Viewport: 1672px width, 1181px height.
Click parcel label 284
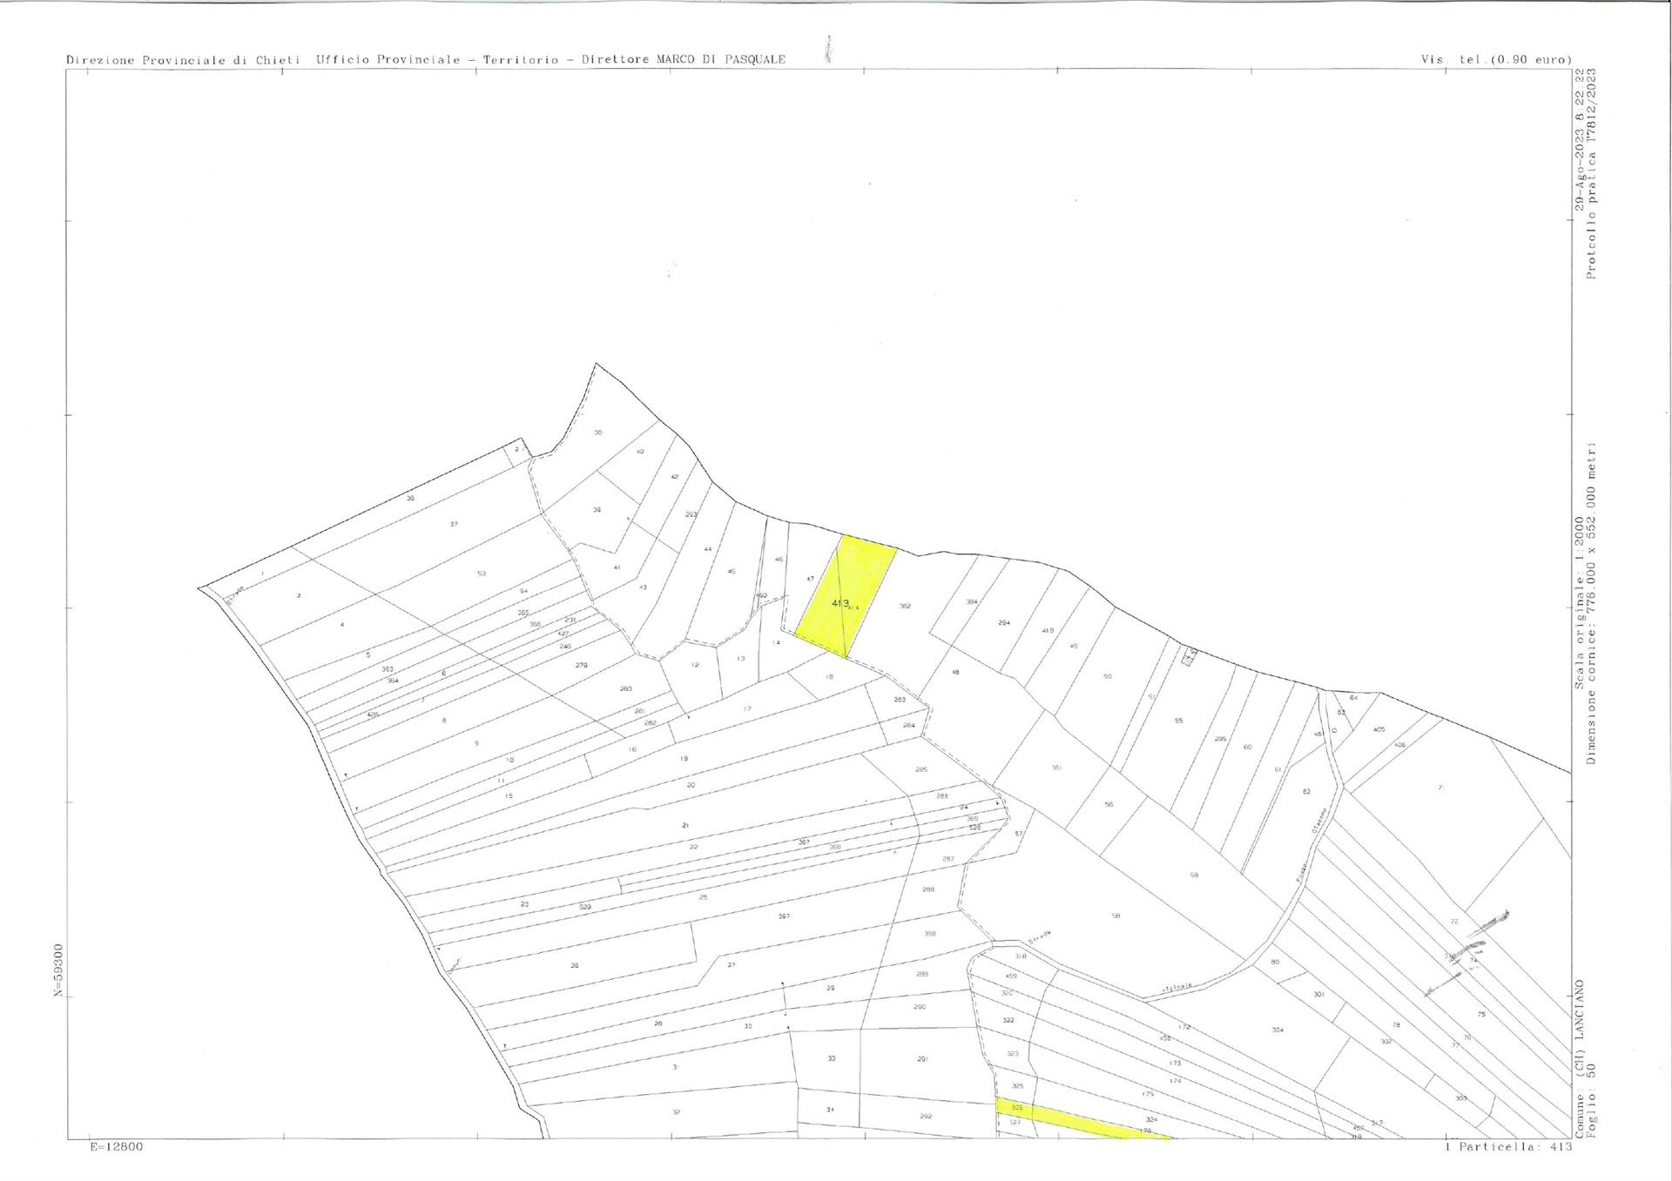[x=908, y=725]
